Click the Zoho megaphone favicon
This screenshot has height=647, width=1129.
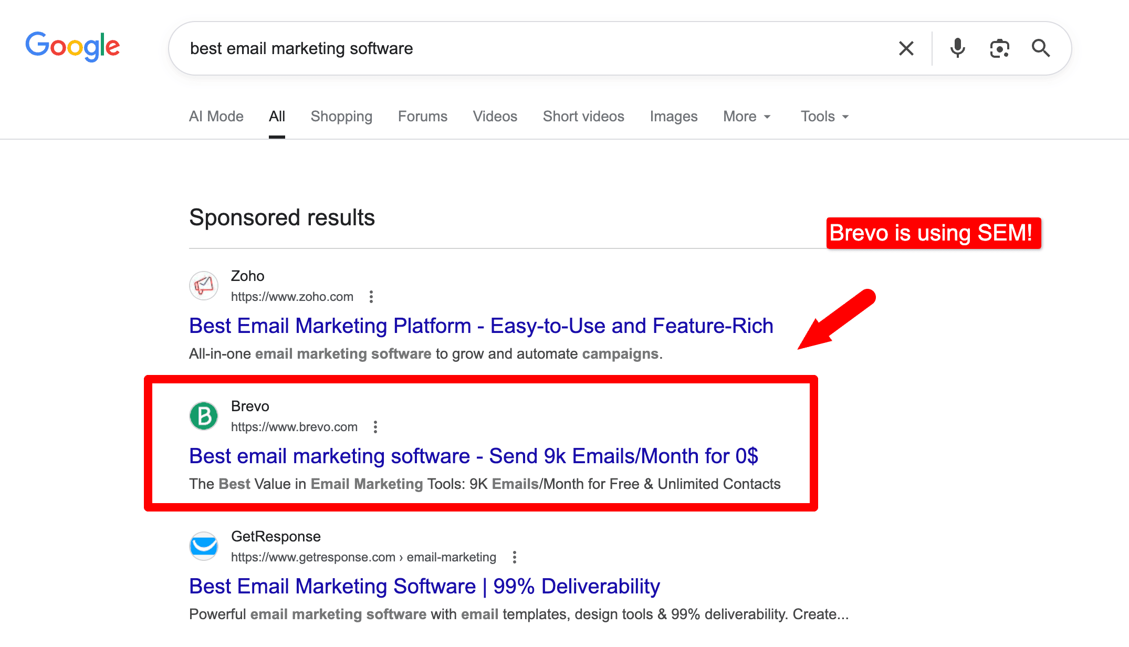[x=204, y=286]
